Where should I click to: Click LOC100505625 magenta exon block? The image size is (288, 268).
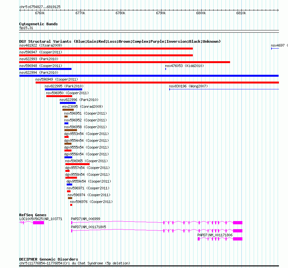click(x=39, y=223)
